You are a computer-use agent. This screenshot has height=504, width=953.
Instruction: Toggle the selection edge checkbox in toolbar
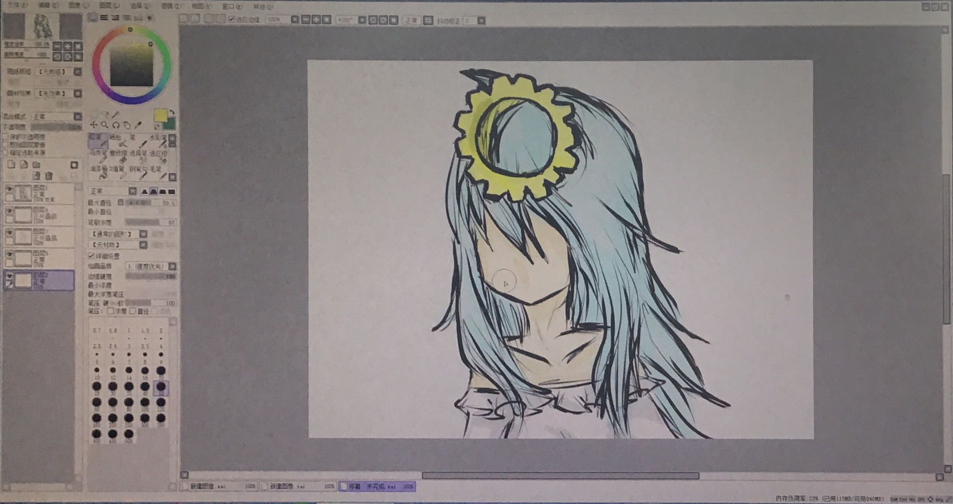(x=232, y=20)
